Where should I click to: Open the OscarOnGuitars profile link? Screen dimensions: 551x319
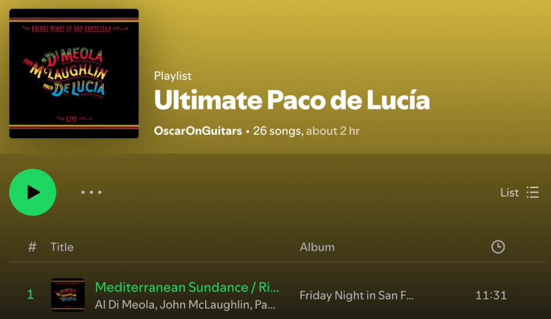click(198, 131)
